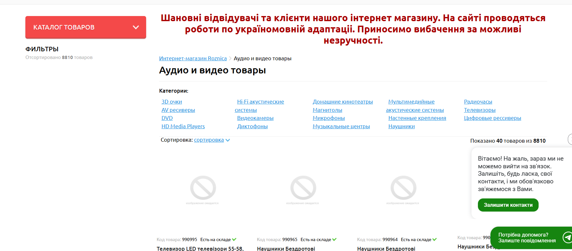Screen dimensions: 572x251
Task: Open the 3D очки category
Action: pyautogui.click(x=172, y=102)
